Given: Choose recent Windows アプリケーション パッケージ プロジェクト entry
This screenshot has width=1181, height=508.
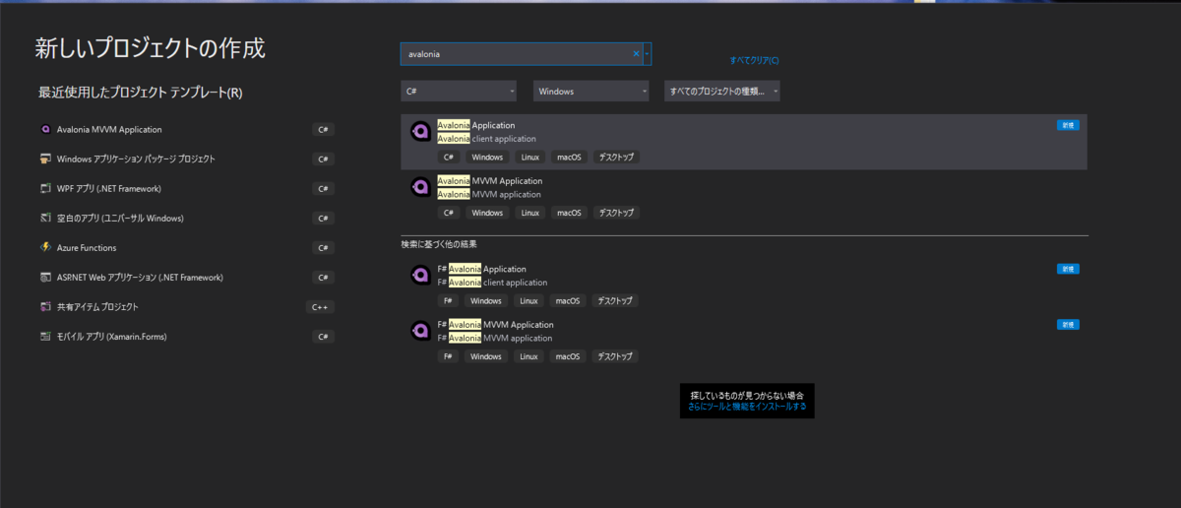Looking at the screenshot, I should coord(187,159).
